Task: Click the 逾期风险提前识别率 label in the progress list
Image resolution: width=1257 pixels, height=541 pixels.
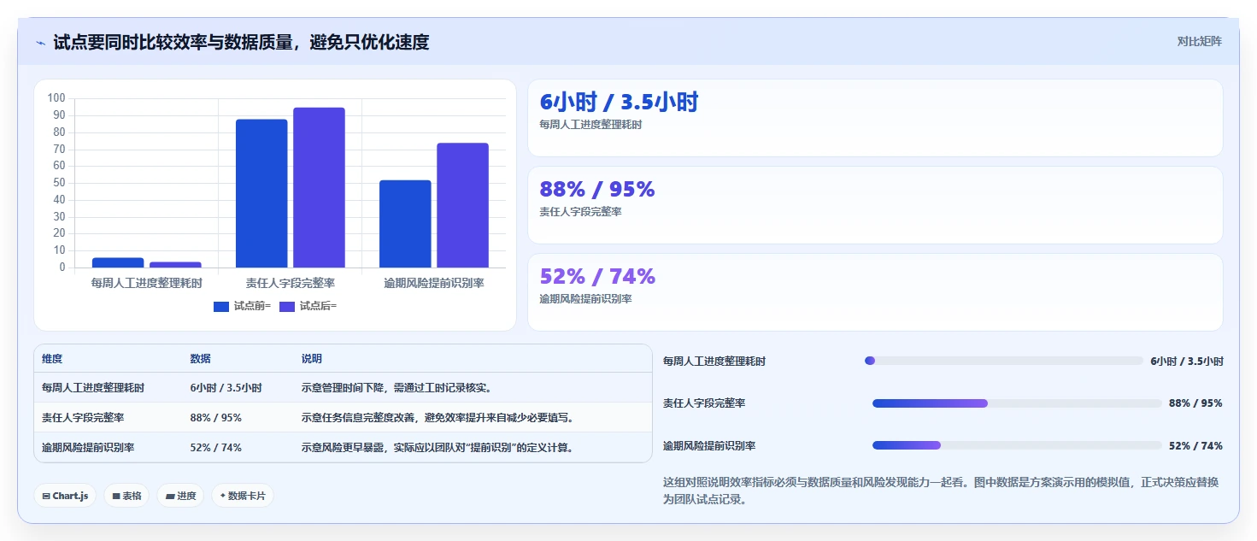Action: coord(709,446)
